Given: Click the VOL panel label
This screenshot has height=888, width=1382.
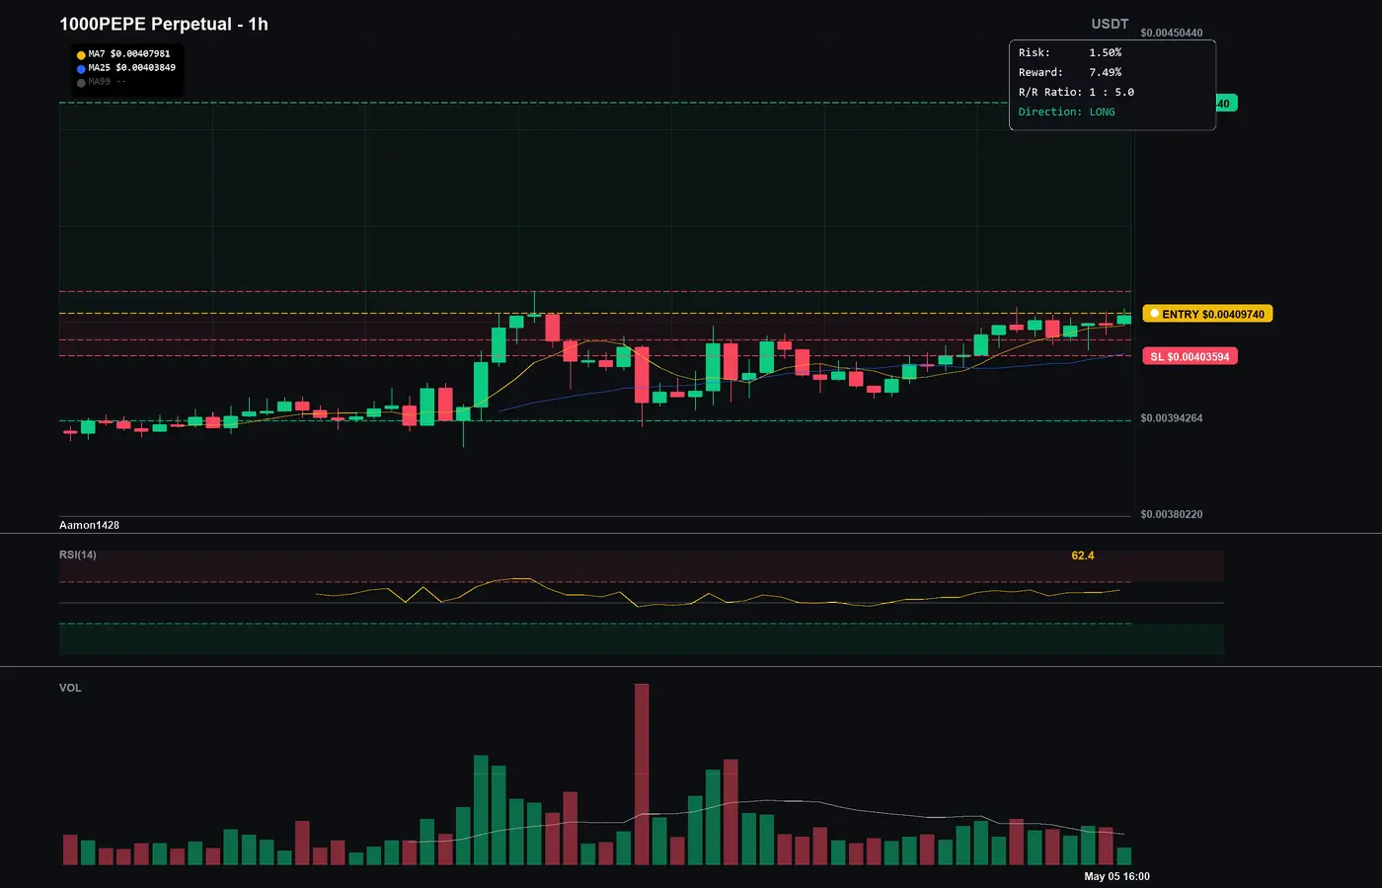Looking at the screenshot, I should click(x=70, y=688).
